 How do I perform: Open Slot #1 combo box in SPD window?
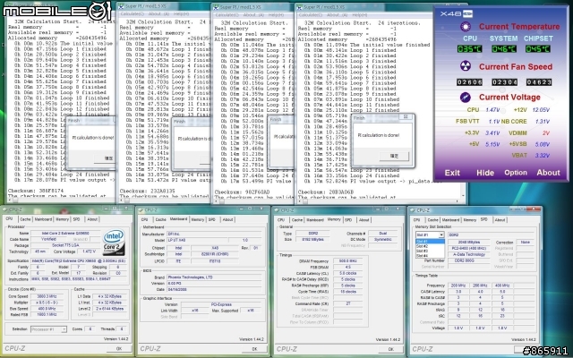(x=430, y=234)
